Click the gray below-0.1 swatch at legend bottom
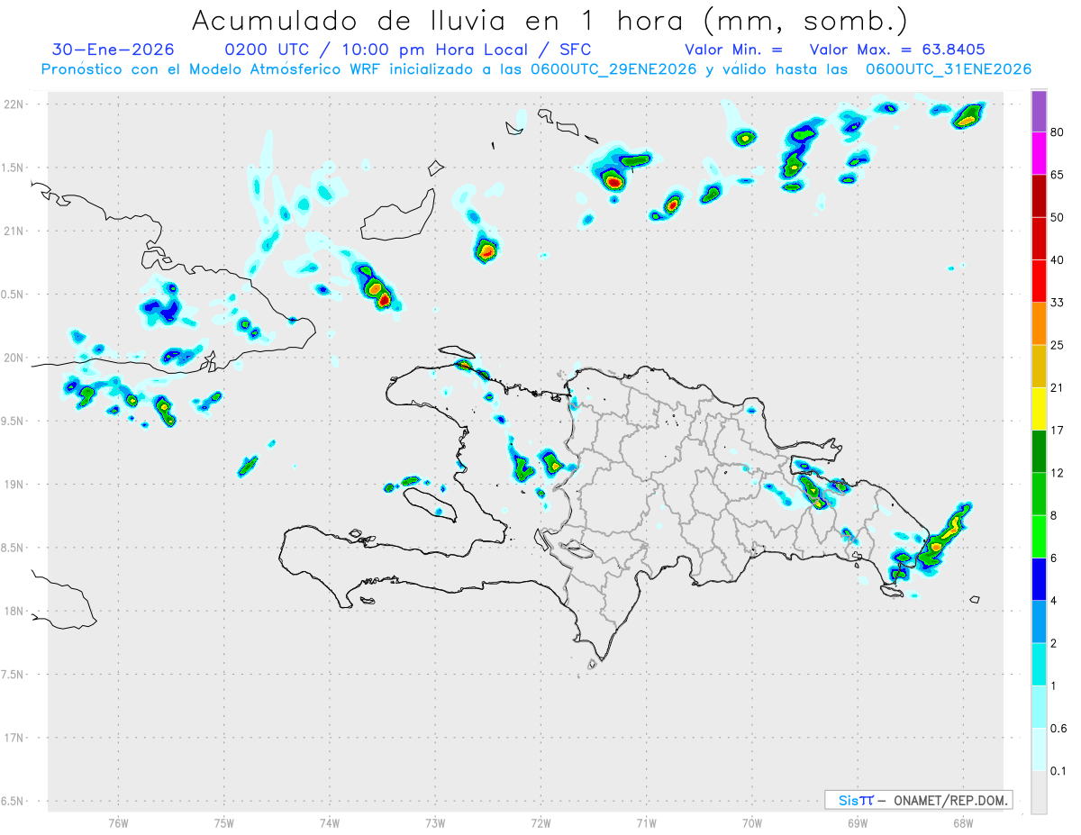 point(1039,792)
